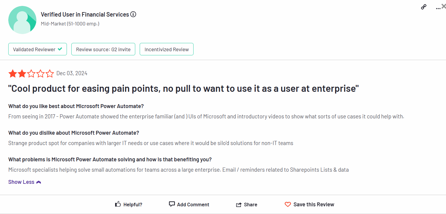Click the chevron arrow next to Show Less

coord(38,182)
